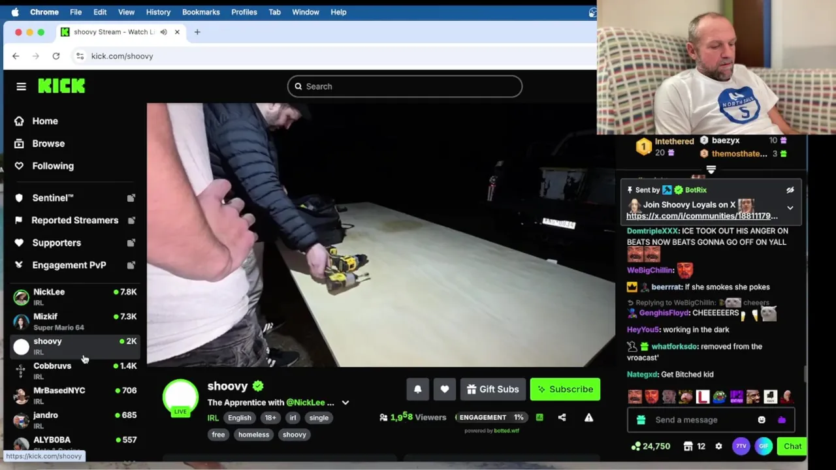Open Browse in the sidebar
Viewport: 836px width, 470px height.
click(40, 144)
